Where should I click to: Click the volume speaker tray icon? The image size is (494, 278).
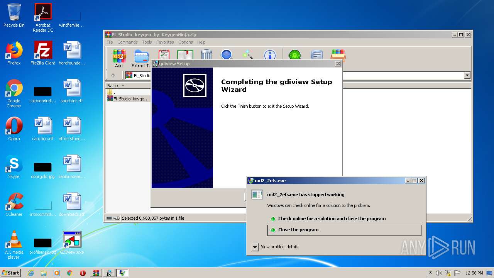click(439, 273)
